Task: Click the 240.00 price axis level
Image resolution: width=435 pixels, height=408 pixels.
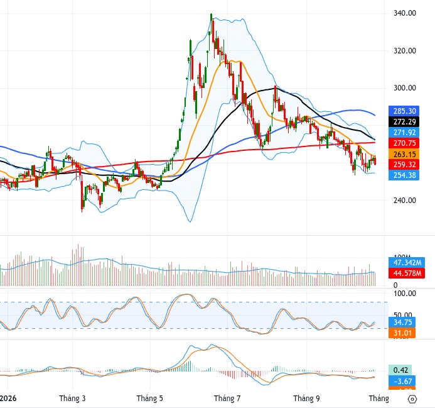Action: point(405,201)
